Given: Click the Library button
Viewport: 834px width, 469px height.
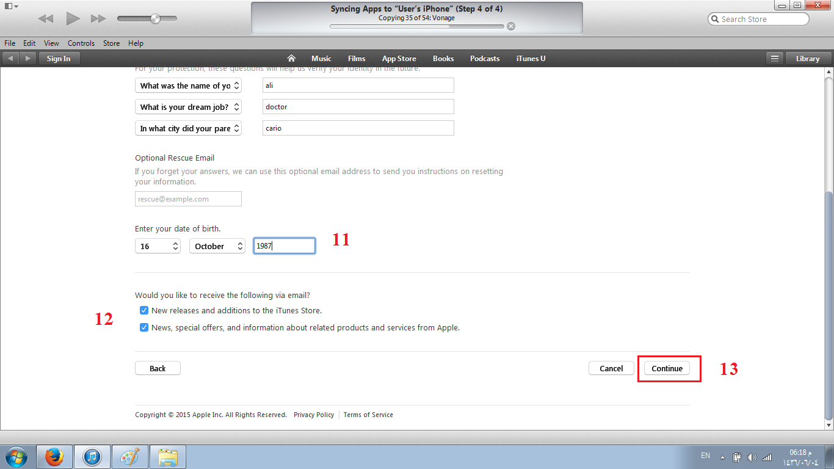Looking at the screenshot, I should [808, 59].
